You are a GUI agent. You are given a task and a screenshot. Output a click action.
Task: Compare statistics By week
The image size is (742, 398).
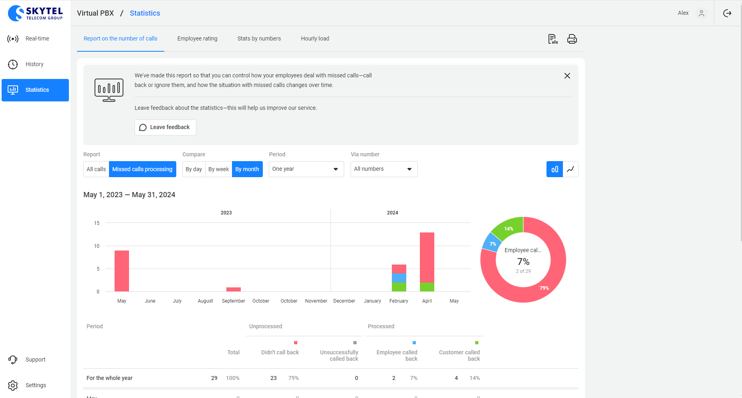click(218, 169)
